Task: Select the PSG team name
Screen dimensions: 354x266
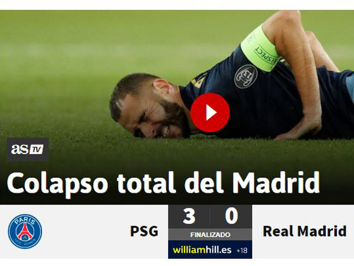Action: [144, 231]
